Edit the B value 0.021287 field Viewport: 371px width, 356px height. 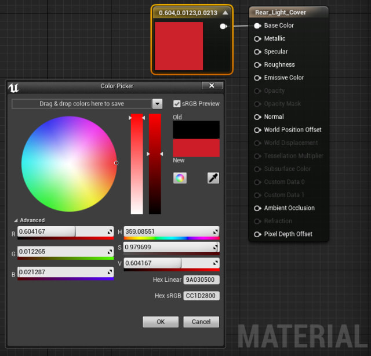(66, 272)
